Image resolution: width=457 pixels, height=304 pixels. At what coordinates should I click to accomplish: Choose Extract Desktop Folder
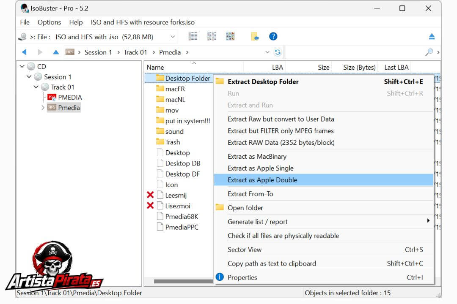click(324, 82)
